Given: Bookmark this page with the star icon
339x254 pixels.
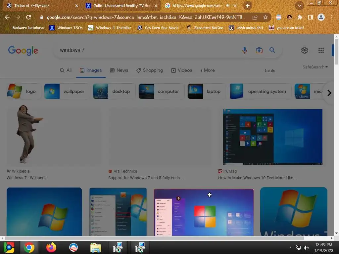Looking at the screenshot, I should (265, 17).
